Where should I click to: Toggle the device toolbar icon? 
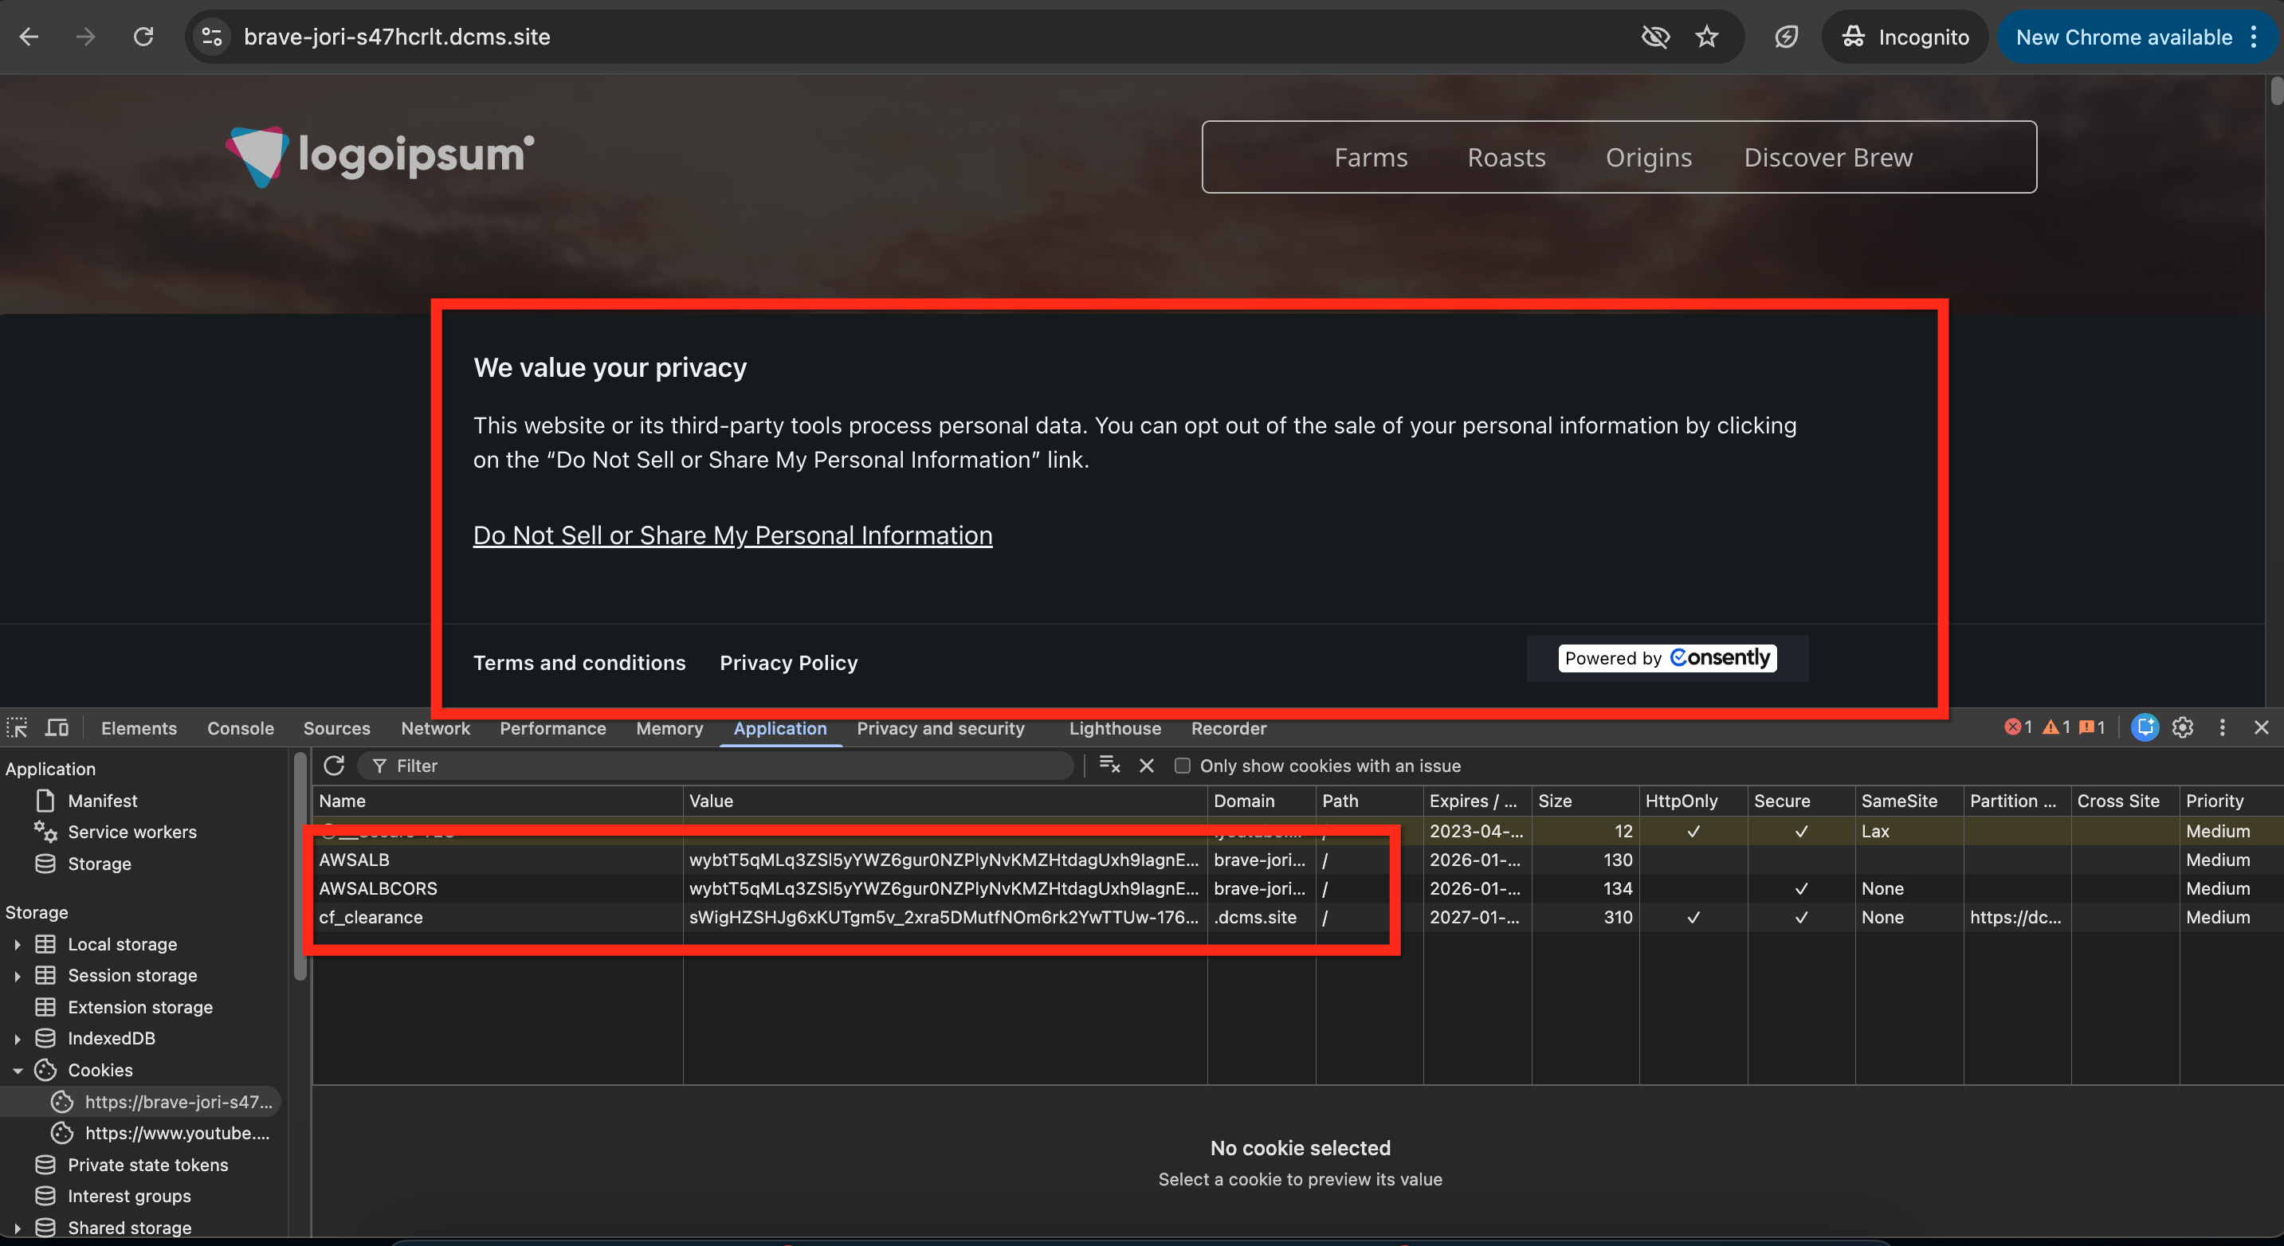point(57,727)
